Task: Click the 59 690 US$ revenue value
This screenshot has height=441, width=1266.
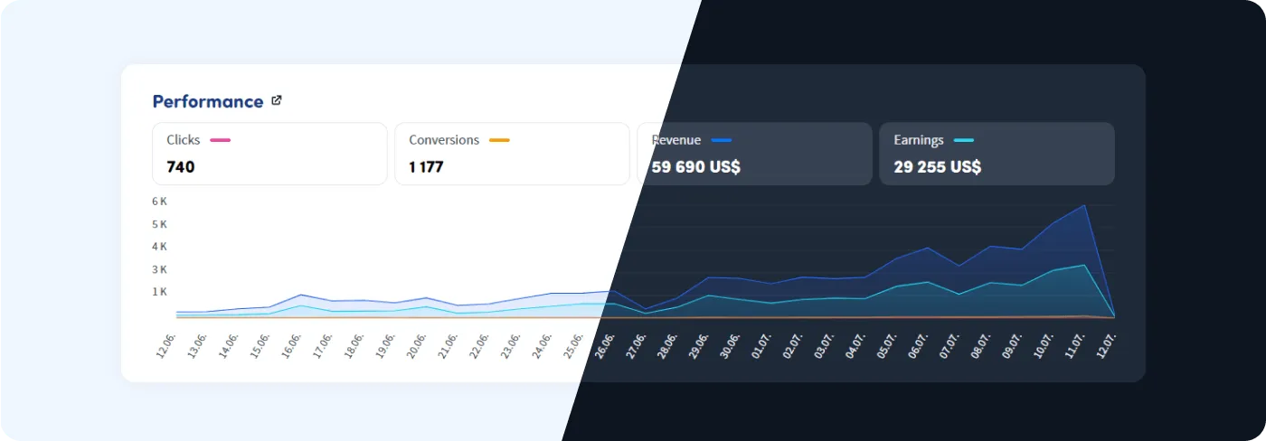Action: click(x=695, y=167)
